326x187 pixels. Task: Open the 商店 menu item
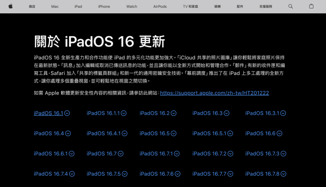coord(32,7)
